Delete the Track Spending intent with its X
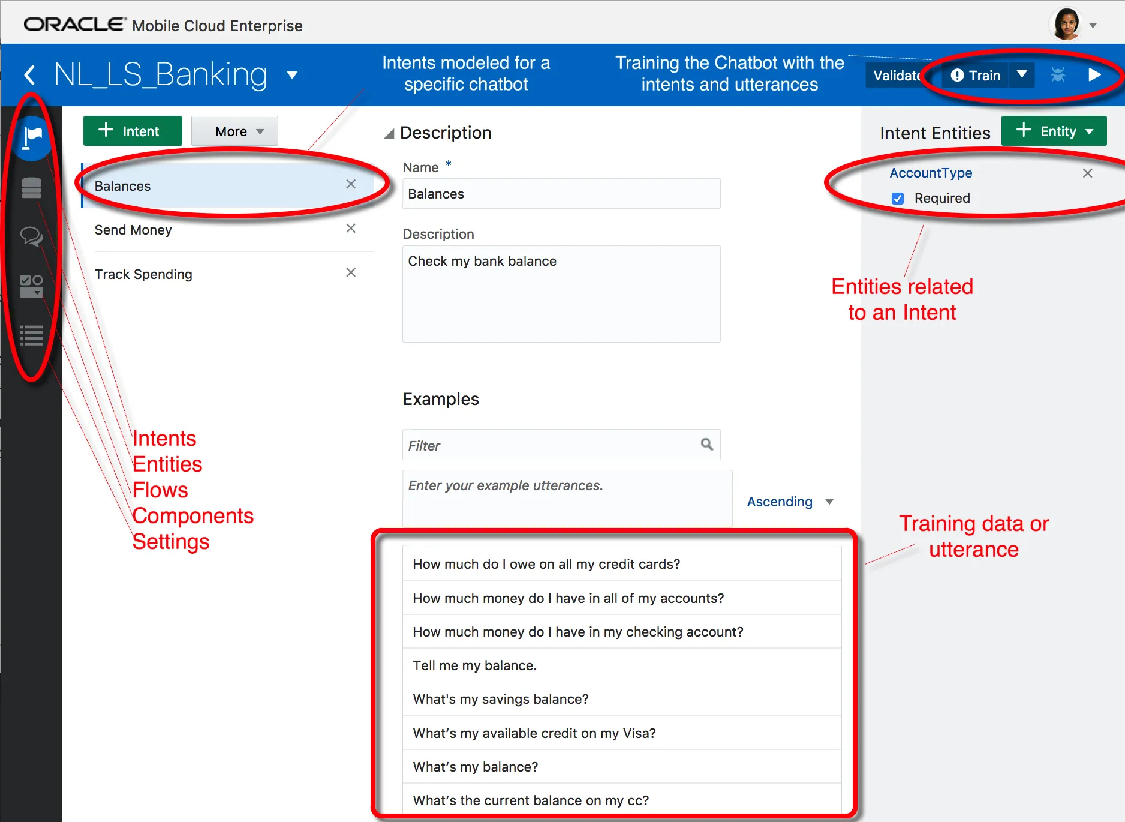The image size is (1125, 822). (351, 272)
